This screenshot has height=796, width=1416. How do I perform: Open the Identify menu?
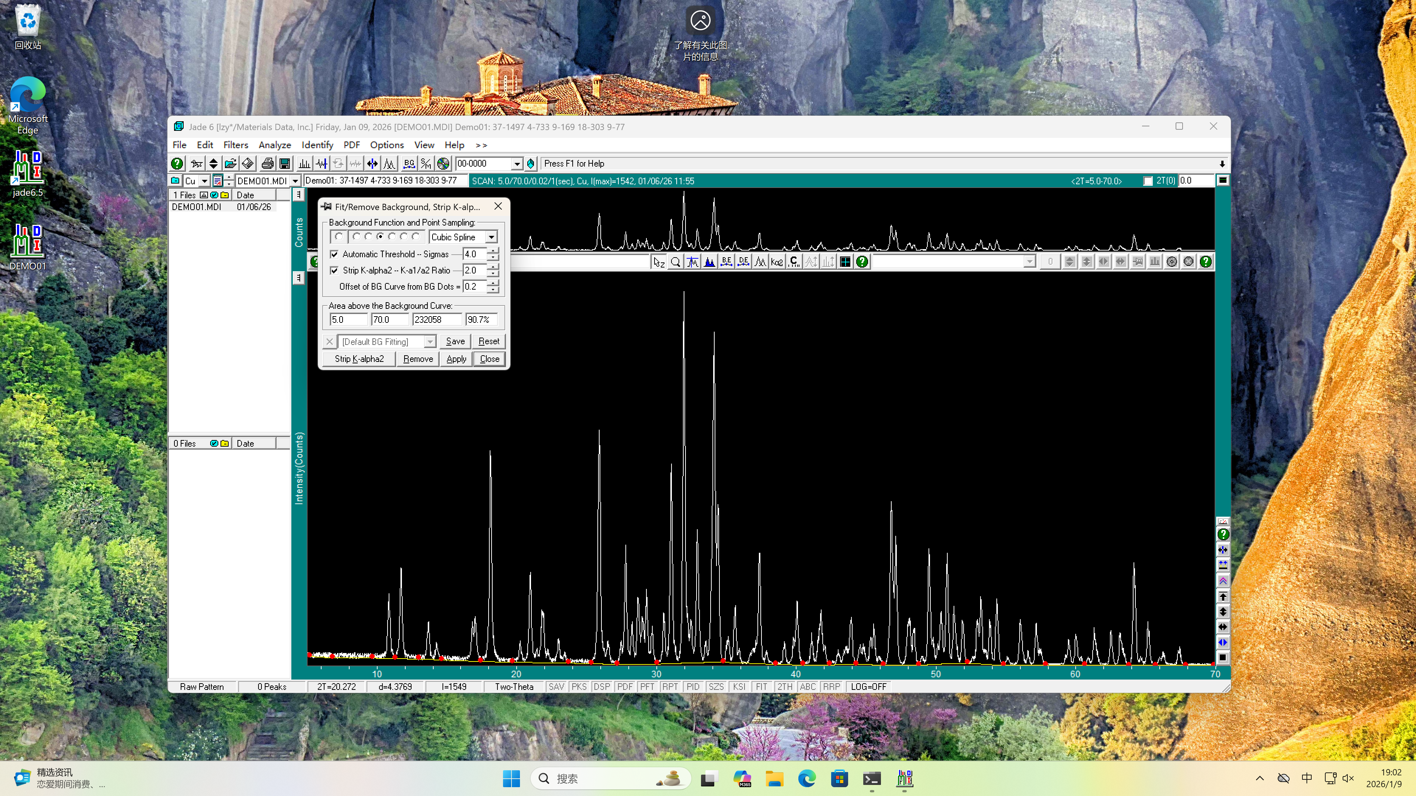tap(317, 145)
